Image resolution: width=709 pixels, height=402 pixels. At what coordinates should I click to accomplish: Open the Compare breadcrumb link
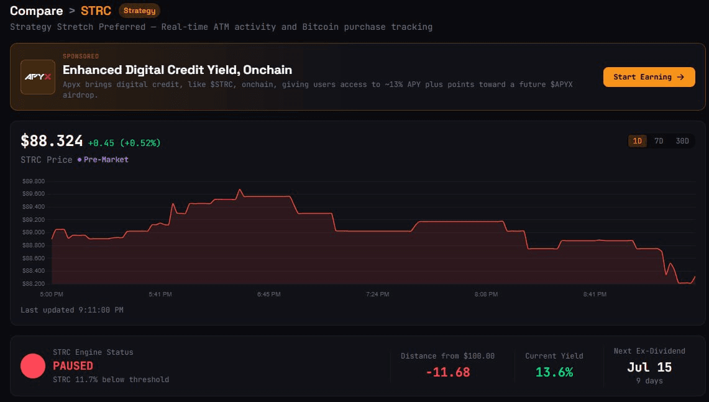(37, 11)
